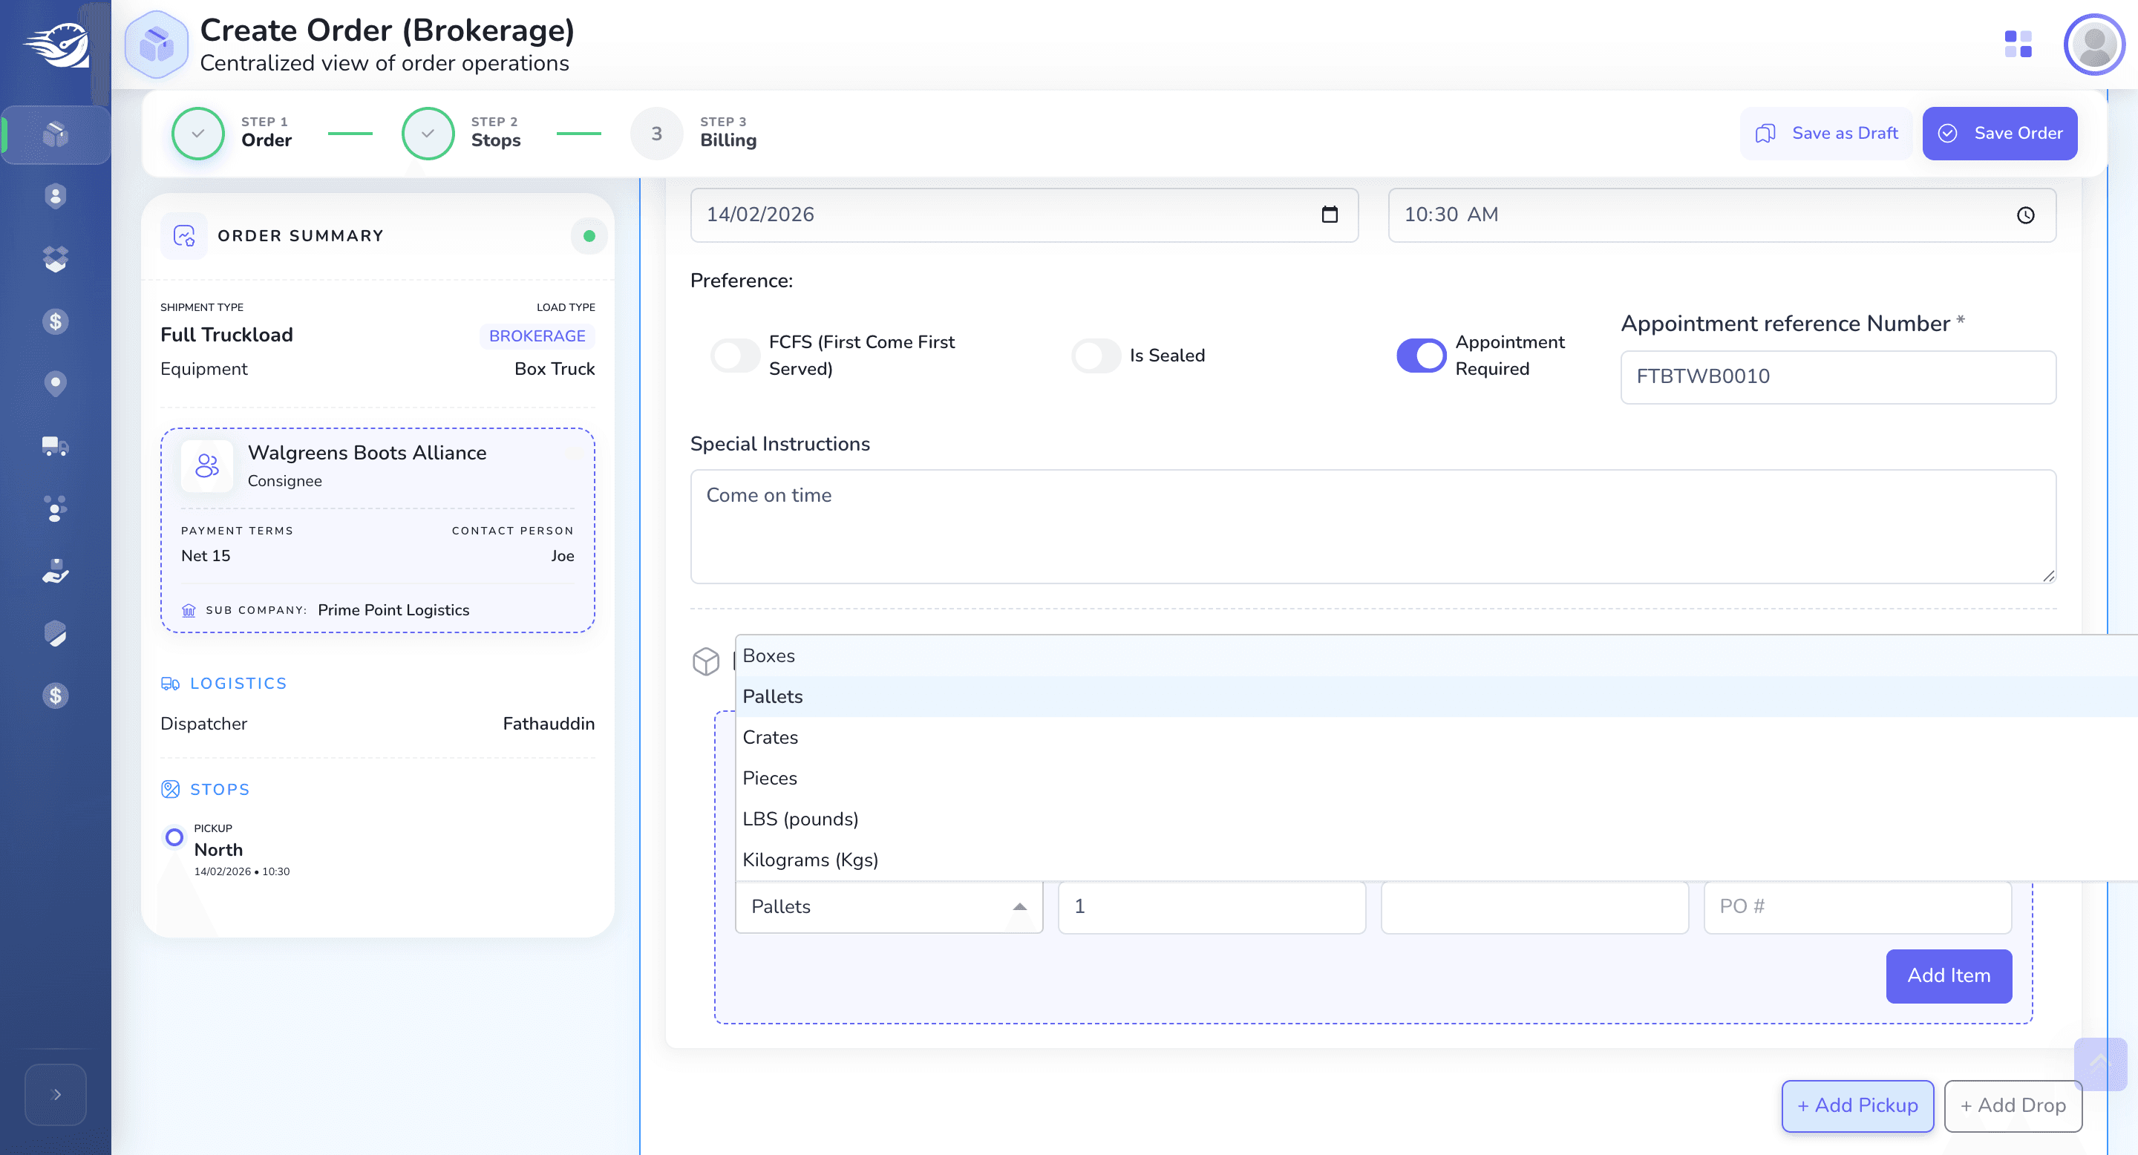Select Boxes from the unit list
The height and width of the screenshot is (1155, 2138).
pyautogui.click(x=1436, y=655)
